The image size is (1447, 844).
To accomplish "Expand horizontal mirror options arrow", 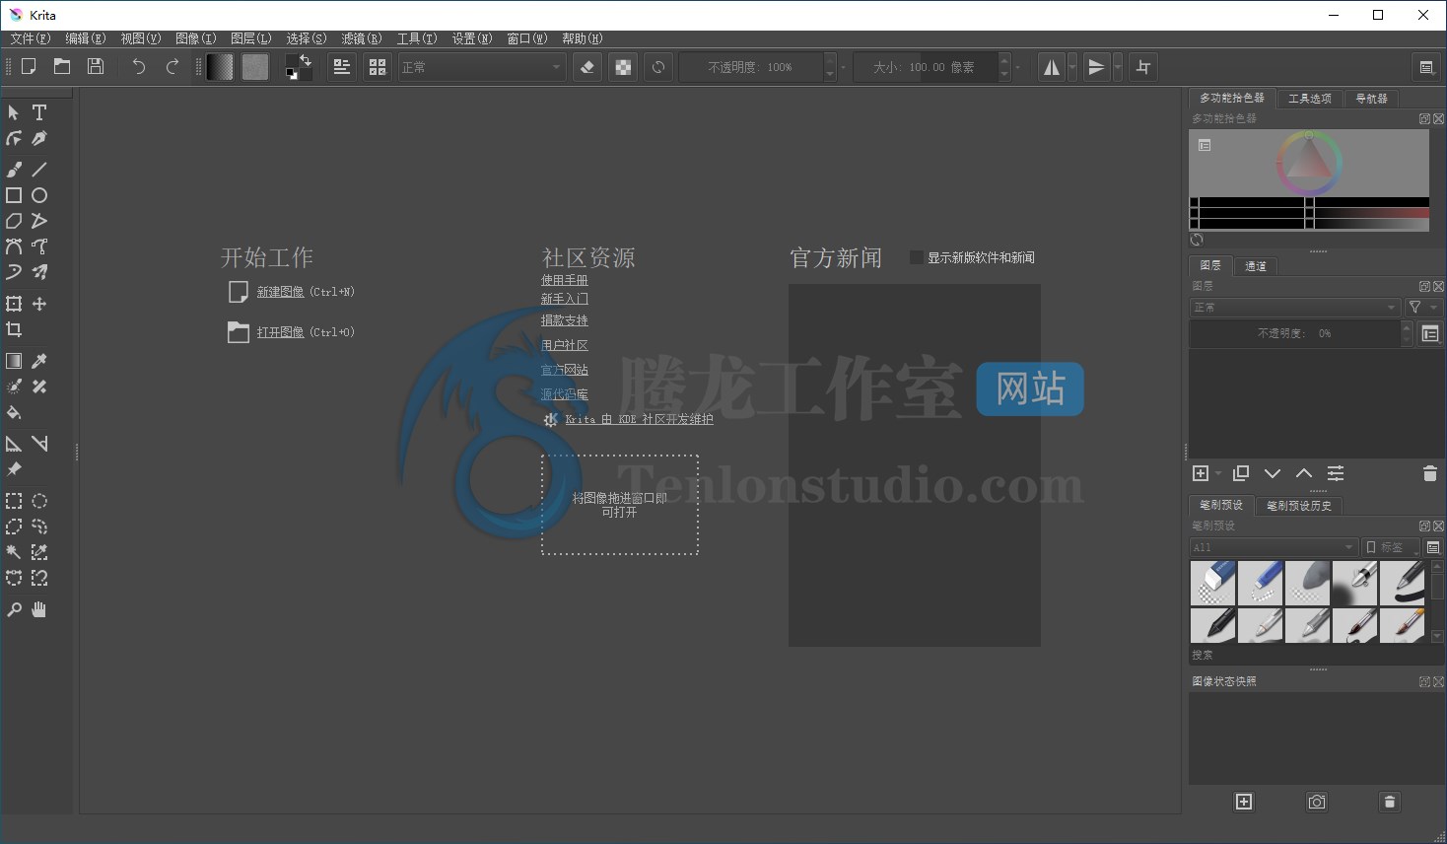I will coord(1072,67).
